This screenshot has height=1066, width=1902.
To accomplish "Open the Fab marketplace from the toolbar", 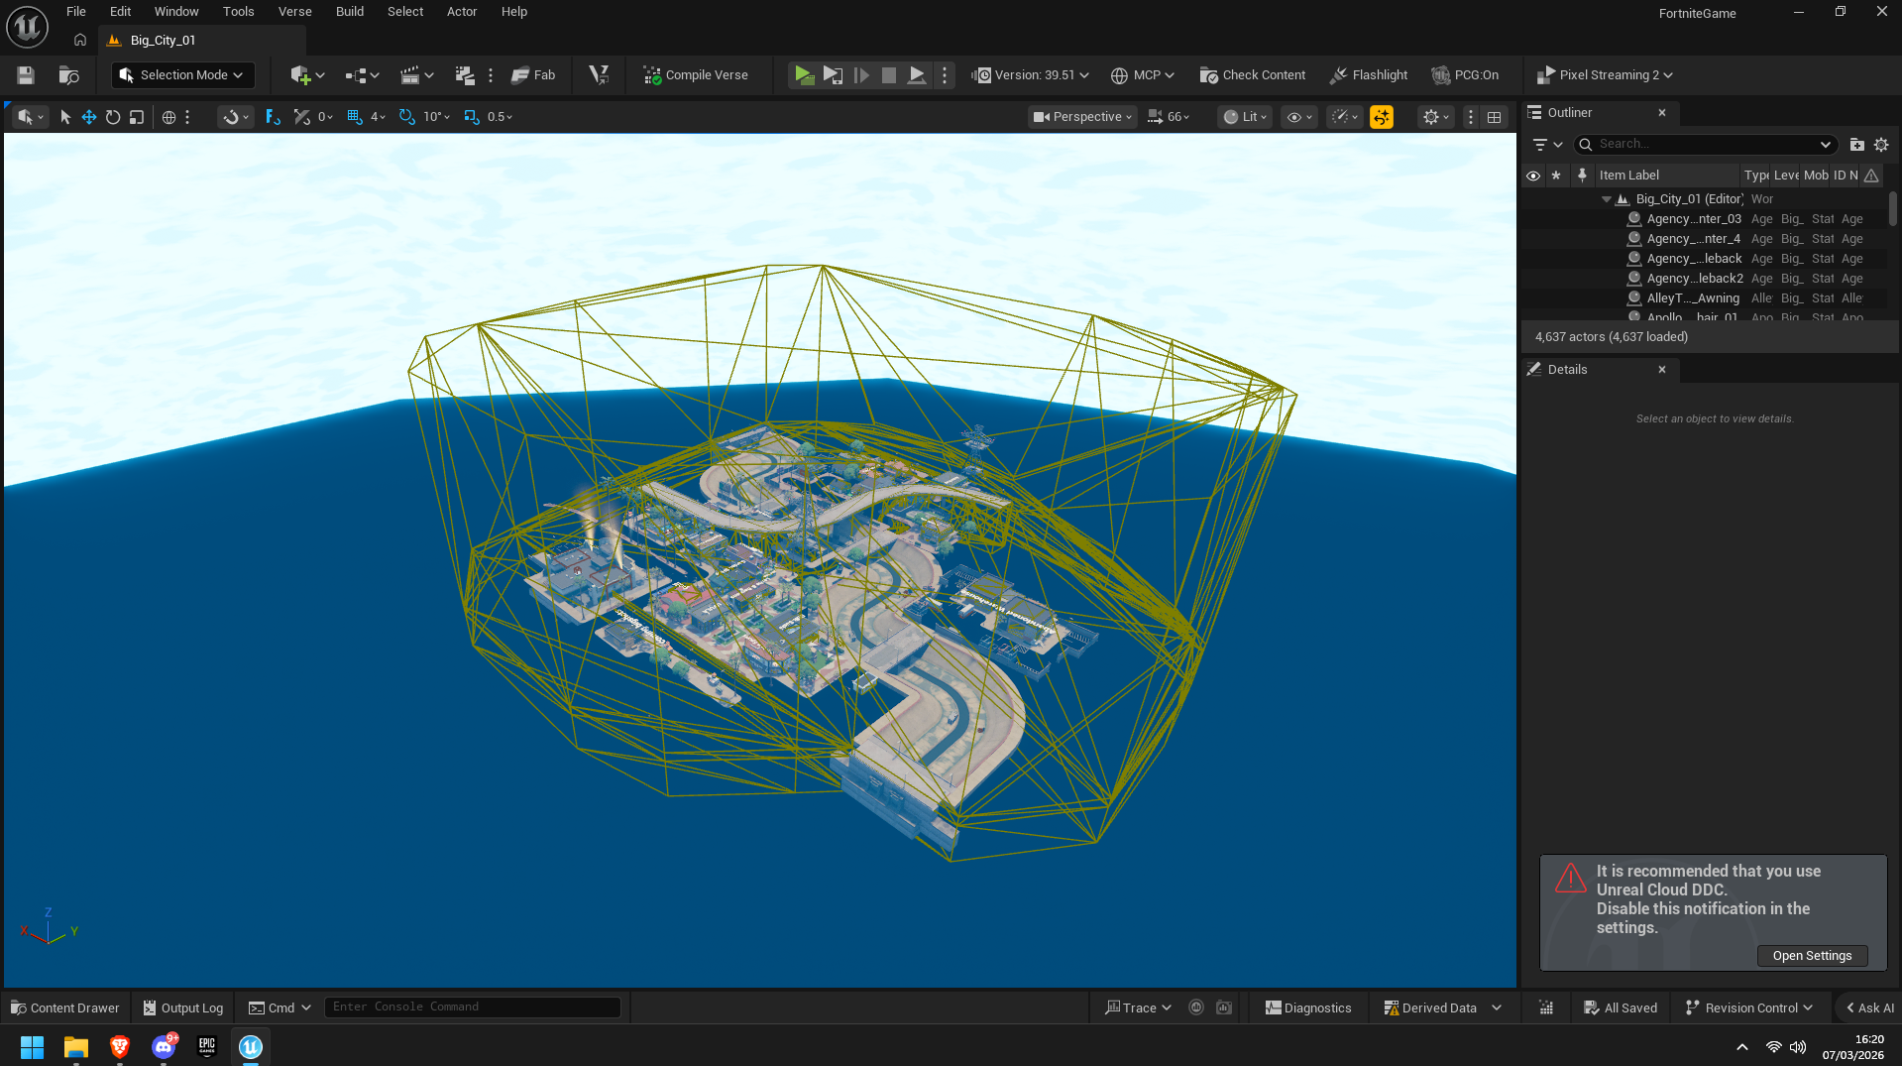I will pos(534,74).
